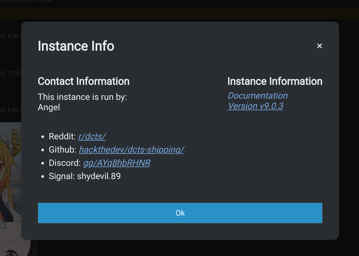Click the "Github:" list label
The width and height of the screenshot is (359, 256).
click(x=62, y=150)
